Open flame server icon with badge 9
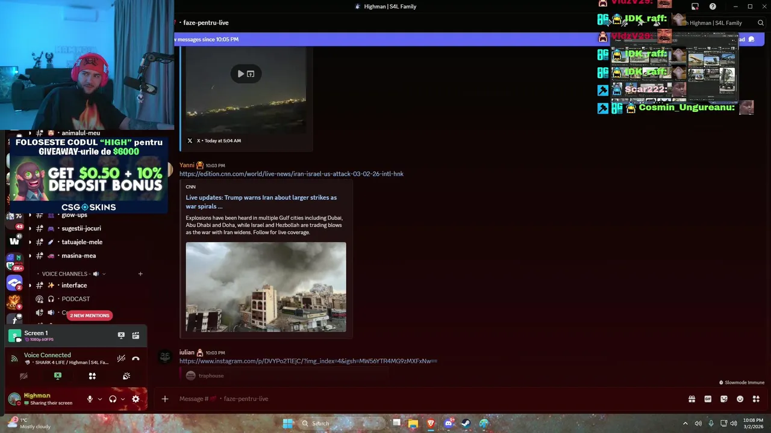 pyautogui.click(x=14, y=301)
